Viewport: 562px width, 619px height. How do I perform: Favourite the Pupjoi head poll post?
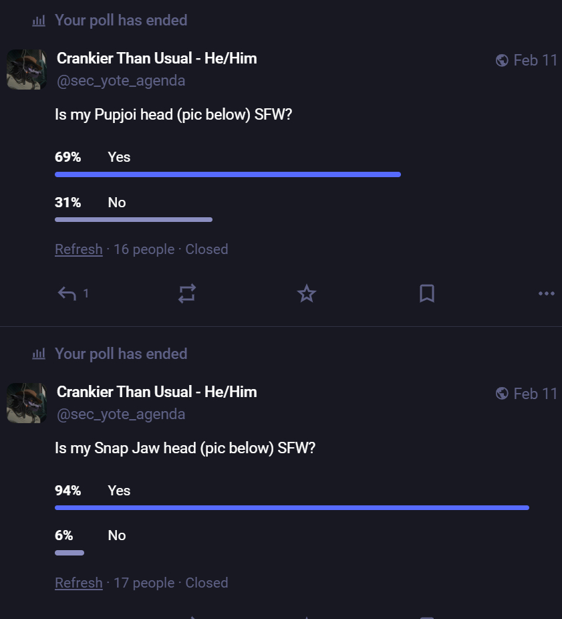coord(307,293)
